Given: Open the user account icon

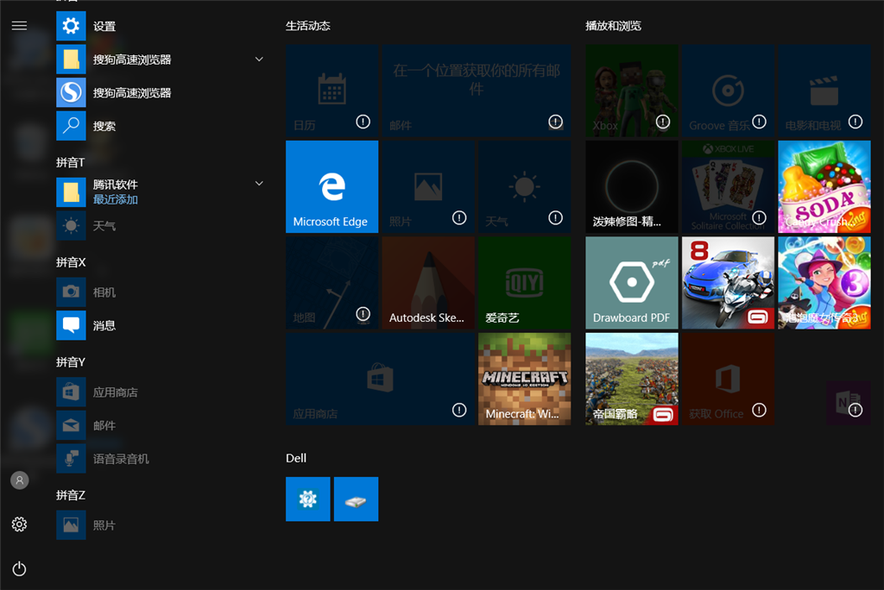Looking at the screenshot, I should (19, 480).
